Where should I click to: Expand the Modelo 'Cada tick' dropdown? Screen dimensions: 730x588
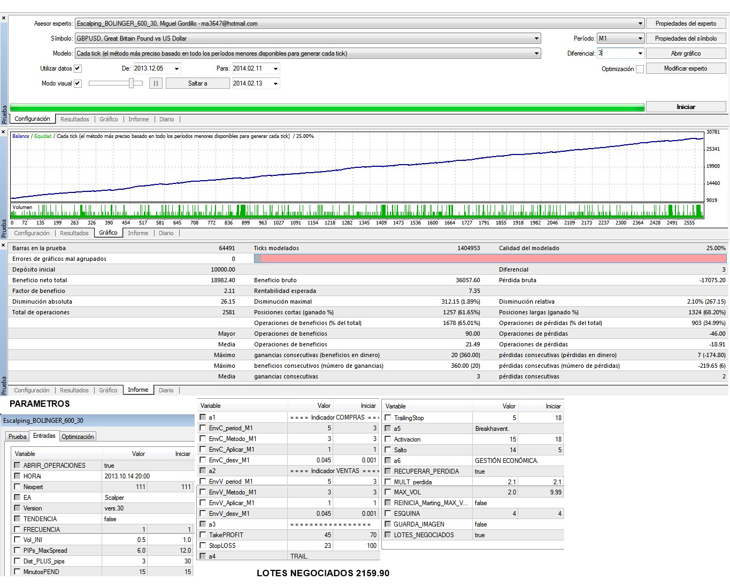click(x=536, y=53)
